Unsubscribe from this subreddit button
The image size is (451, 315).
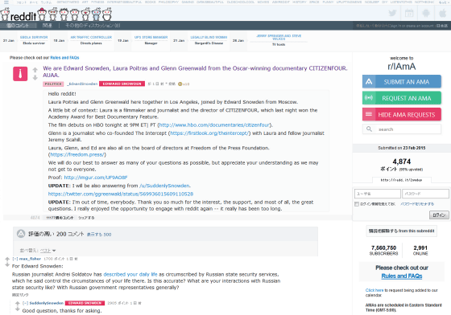click(x=402, y=231)
